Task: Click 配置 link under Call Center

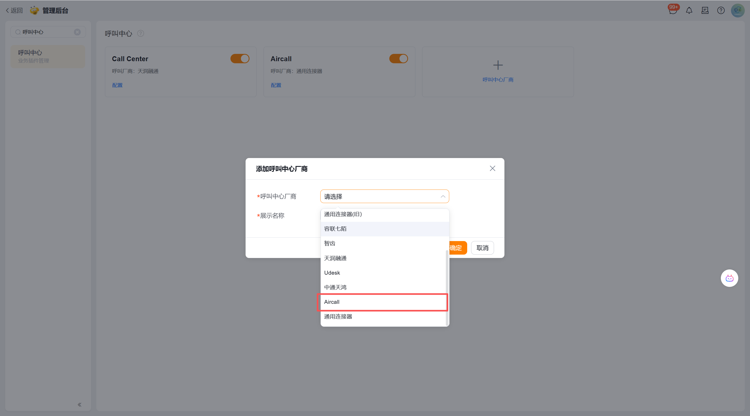Action: coord(117,85)
